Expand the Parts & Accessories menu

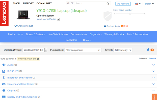point(138,34)
